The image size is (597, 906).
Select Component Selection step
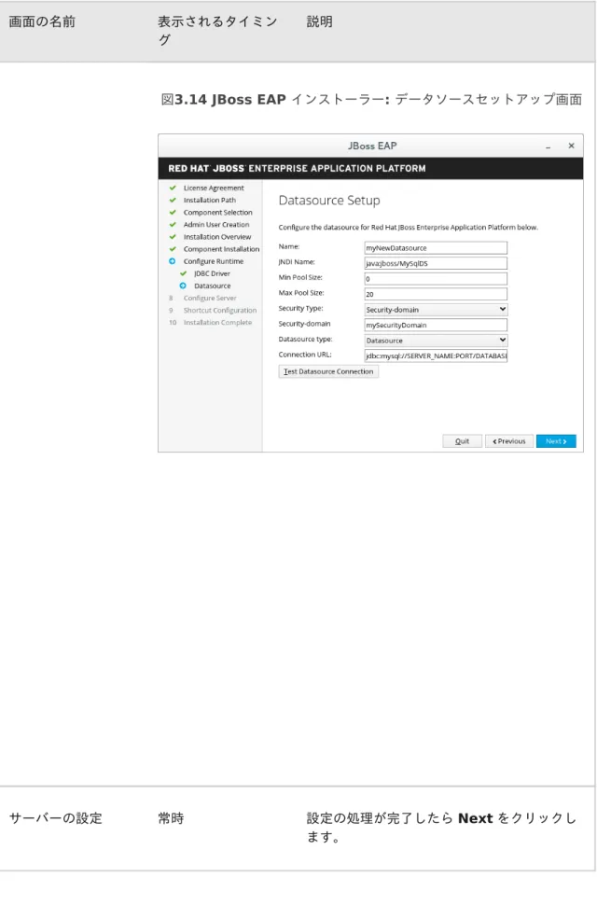[x=218, y=213]
